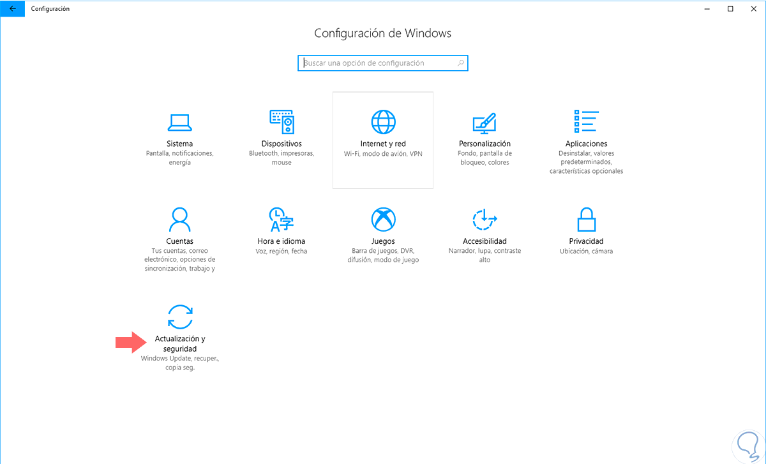766x464 pixels.
Task: Click the Privacidad label
Action: (x=586, y=241)
